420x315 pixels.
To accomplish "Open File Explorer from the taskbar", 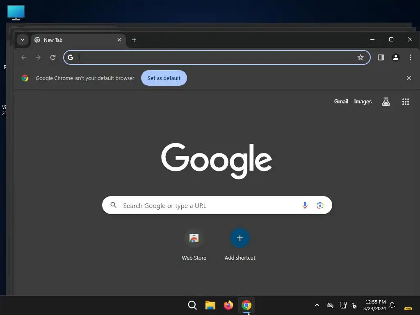I will click(210, 305).
